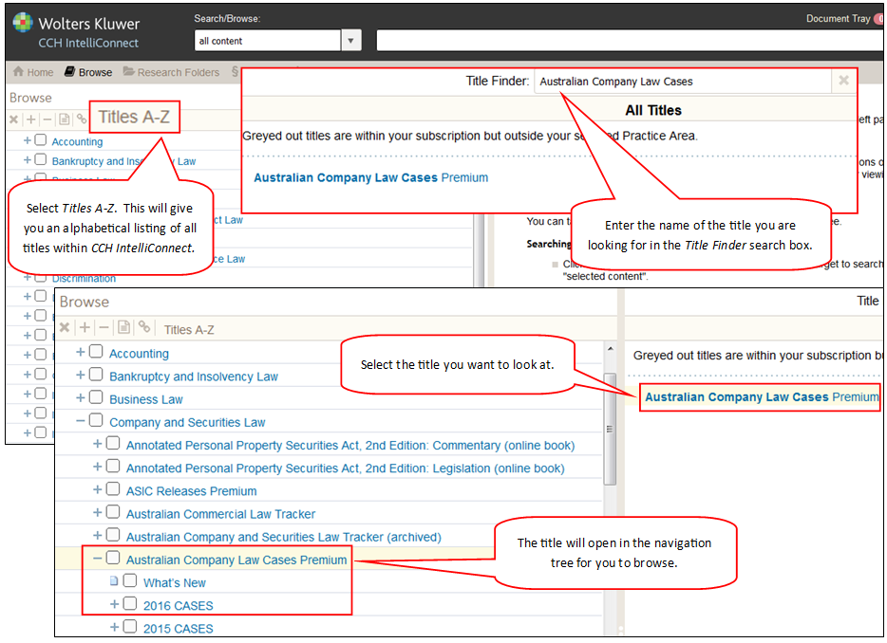This screenshot has height=643, width=887.
Task: Expand the ASIC Releases Premium node
Action: tap(97, 490)
